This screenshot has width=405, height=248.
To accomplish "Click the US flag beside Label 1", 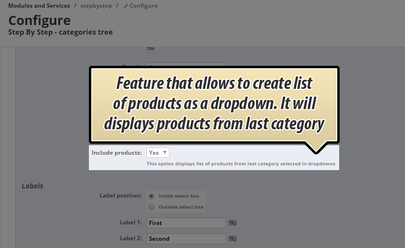I will tap(233, 223).
